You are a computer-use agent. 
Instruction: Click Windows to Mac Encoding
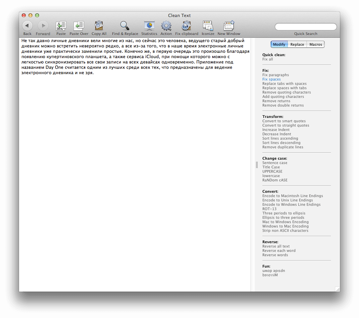point(285,226)
